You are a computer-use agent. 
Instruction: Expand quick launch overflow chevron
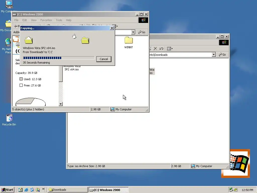point(43,189)
